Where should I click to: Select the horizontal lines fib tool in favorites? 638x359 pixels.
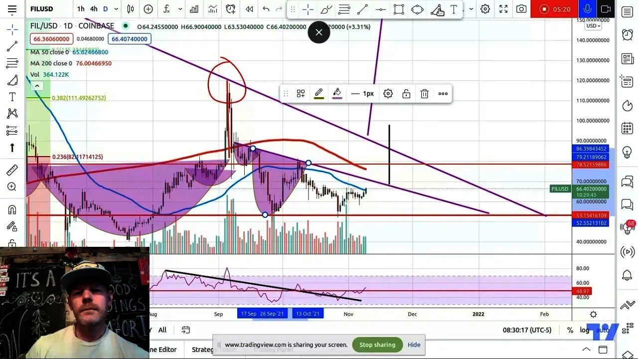pos(344,9)
